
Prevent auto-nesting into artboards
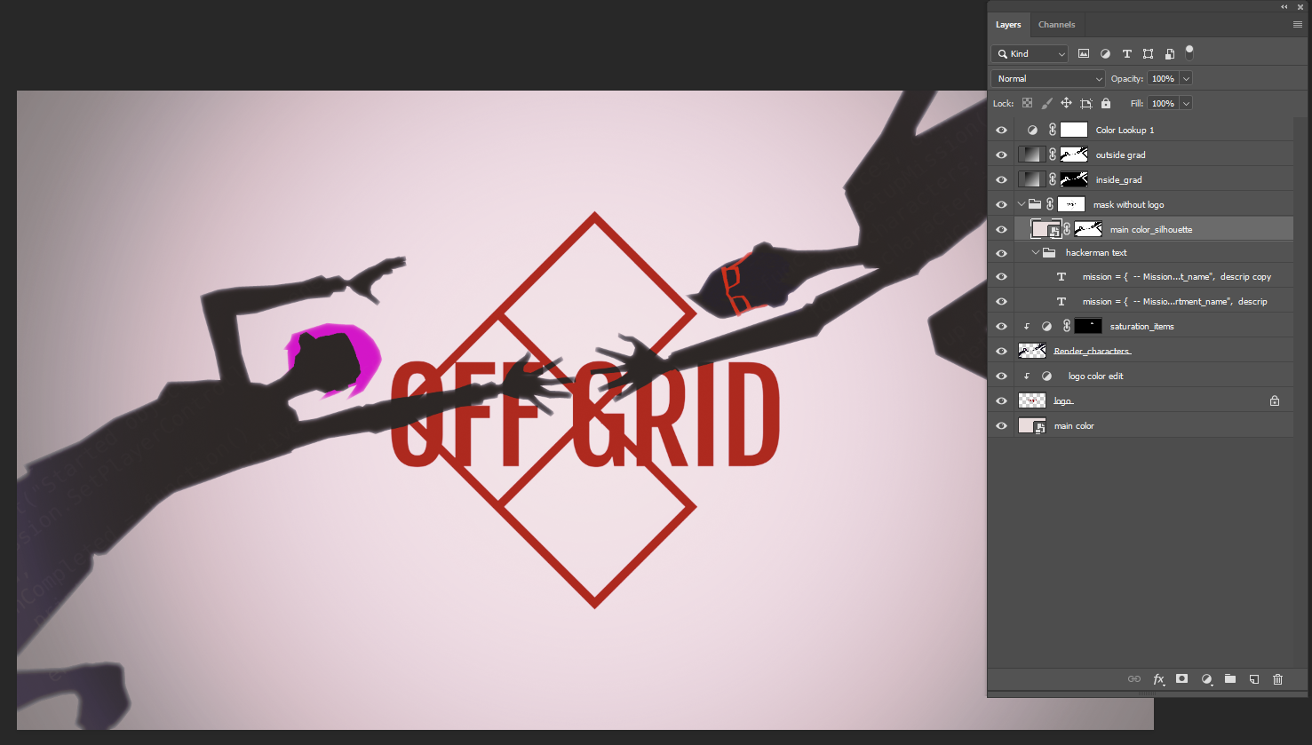pyautogui.click(x=1086, y=103)
